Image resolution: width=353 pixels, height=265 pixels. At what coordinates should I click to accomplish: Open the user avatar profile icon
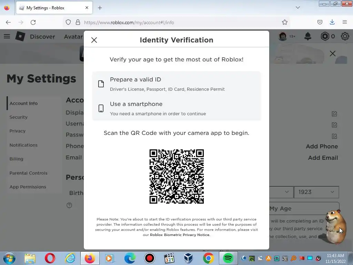[283, 36]
